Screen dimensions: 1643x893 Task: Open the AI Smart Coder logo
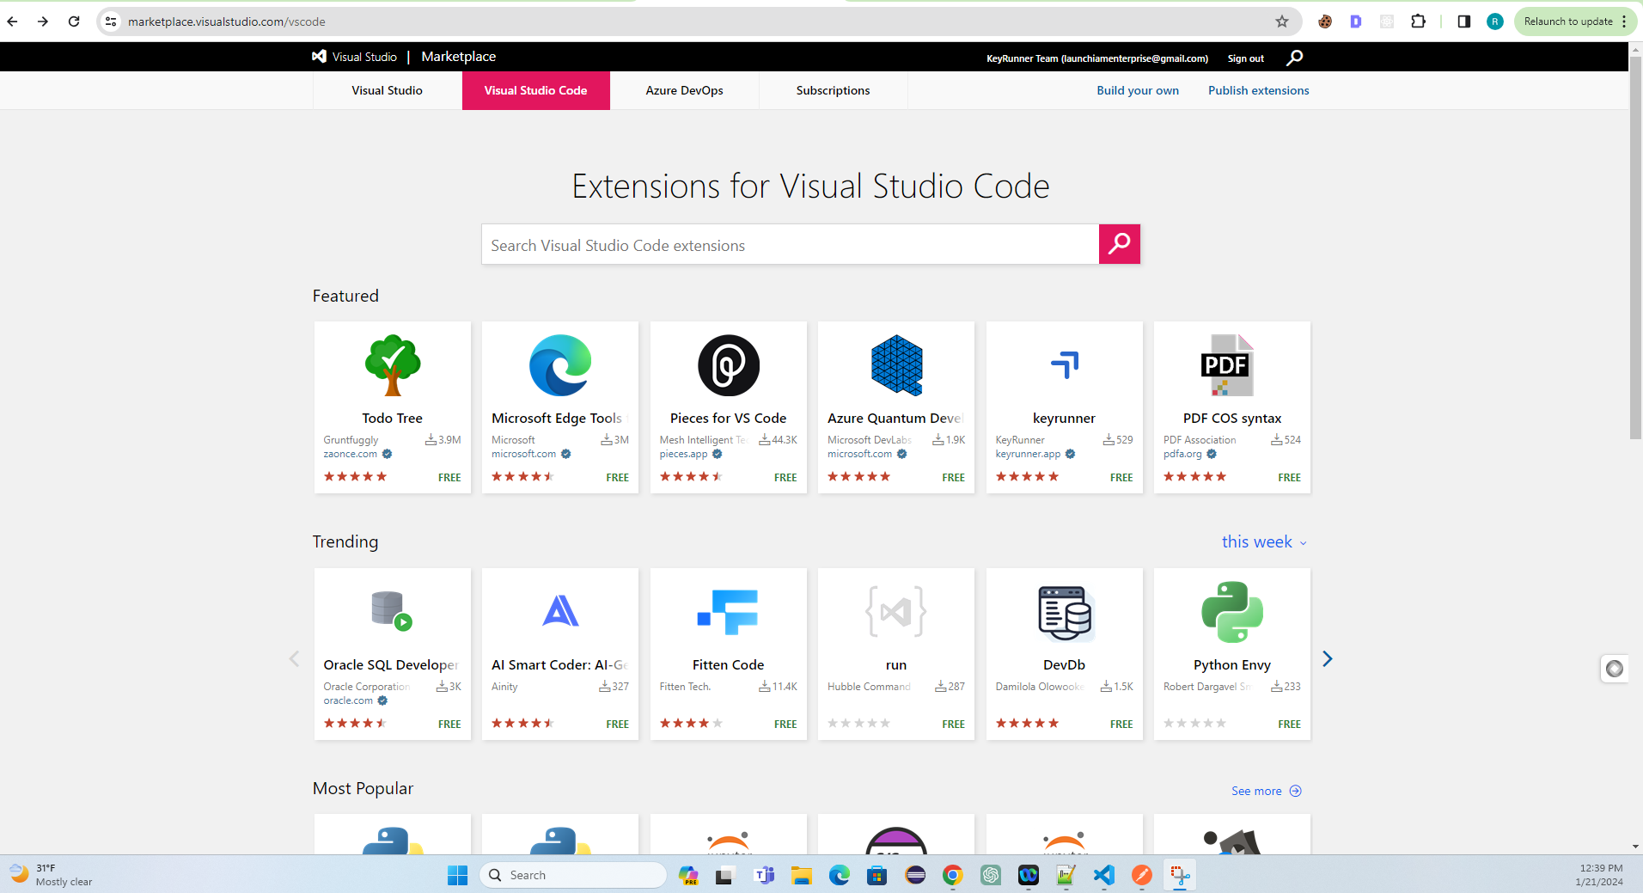click(560, 611)
